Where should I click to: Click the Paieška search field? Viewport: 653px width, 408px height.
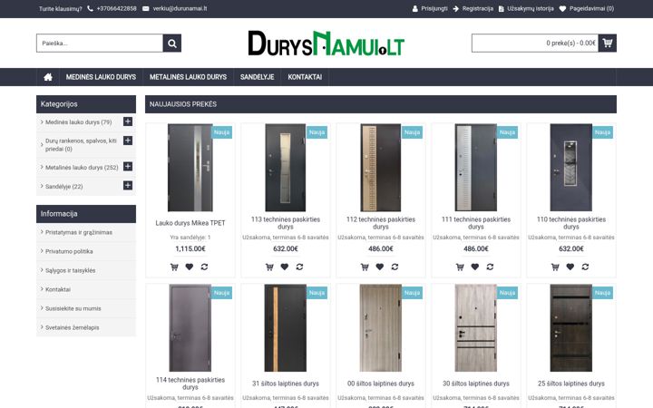pyautogui.click(x=100, y=43)
